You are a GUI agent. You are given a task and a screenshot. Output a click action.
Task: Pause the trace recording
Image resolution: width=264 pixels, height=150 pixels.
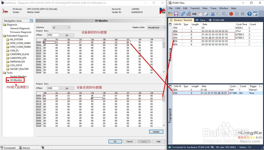(237, 14)
